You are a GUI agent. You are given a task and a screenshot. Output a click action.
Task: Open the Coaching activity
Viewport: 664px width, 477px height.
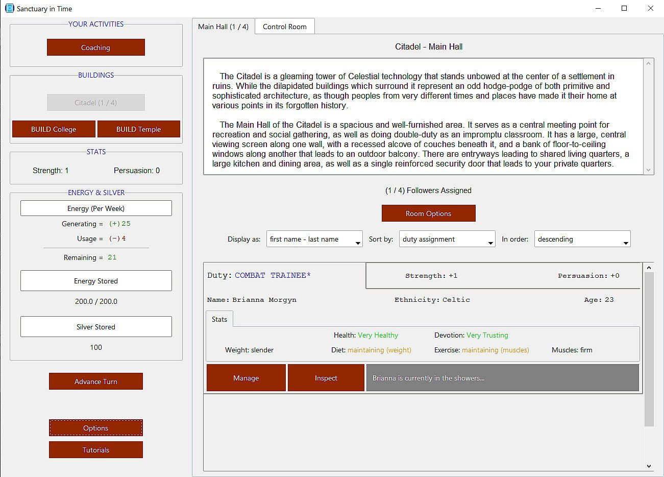[95, 47]
